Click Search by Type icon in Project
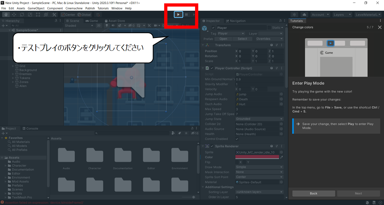 [173, 133]
